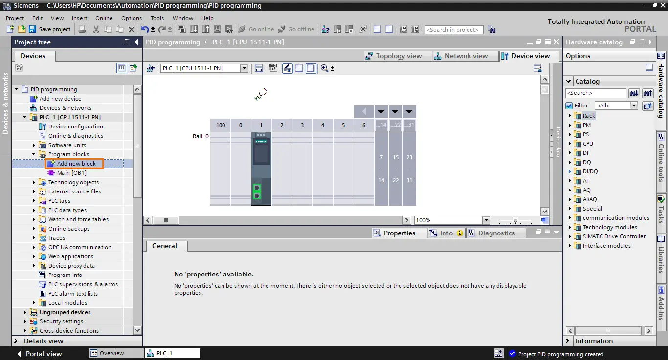Click the Print icon in the toolbar
Image resolution: width=668 pixels, height=360 pixels.
pyautogui.click(x=82, y=29)
